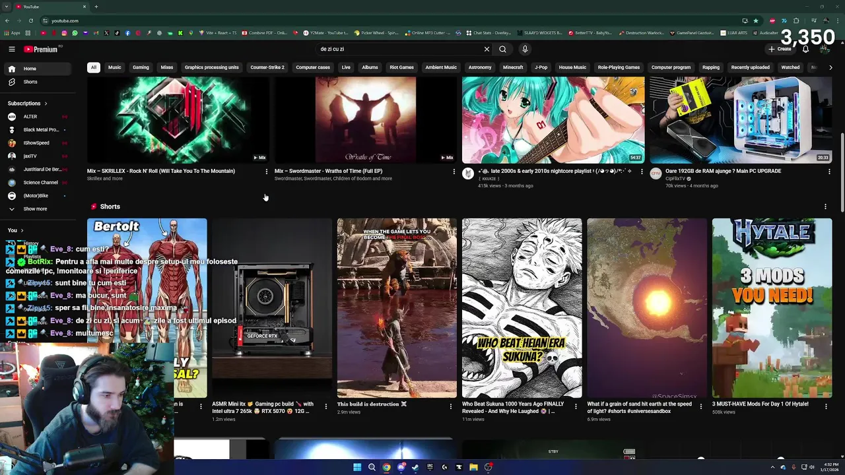The width and height of the screenshot is (845, 475).
Task: Expand the Subscriptions section
Action: coord(28,104)
